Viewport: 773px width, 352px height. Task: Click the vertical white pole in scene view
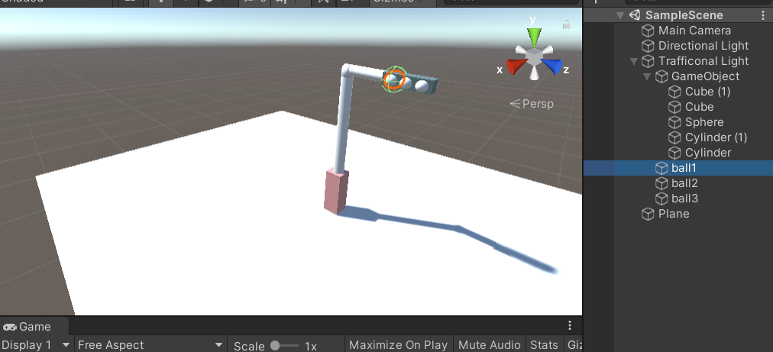click(x=344, y=123)
